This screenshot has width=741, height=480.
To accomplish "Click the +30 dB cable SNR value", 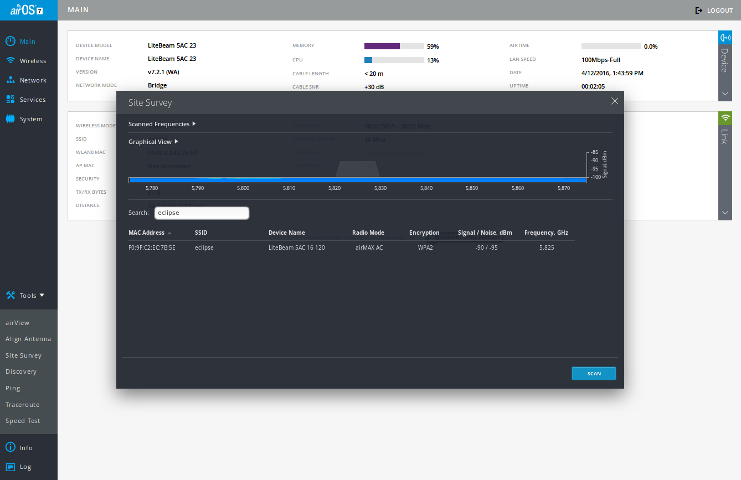I will [x=374, y=87].
